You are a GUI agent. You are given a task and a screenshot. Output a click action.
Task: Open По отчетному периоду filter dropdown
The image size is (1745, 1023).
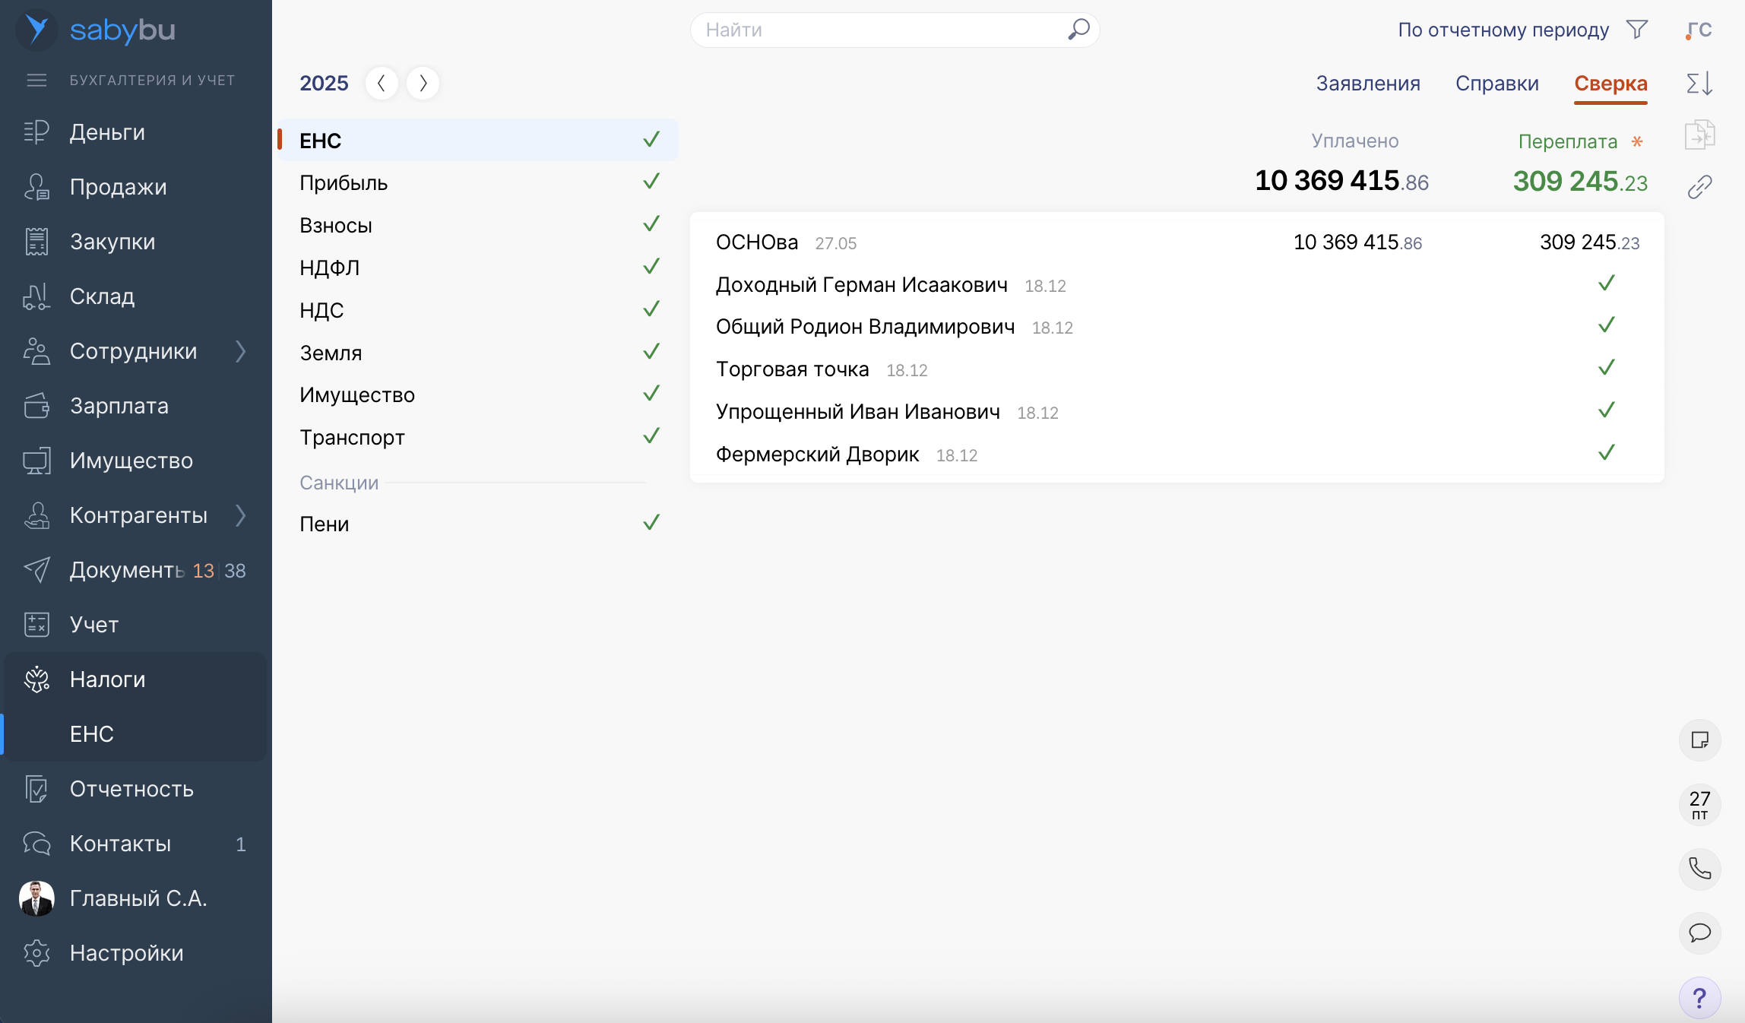(1503, 30)
